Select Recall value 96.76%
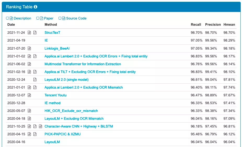This screenshot has height=147, width=242. point(197,64)
